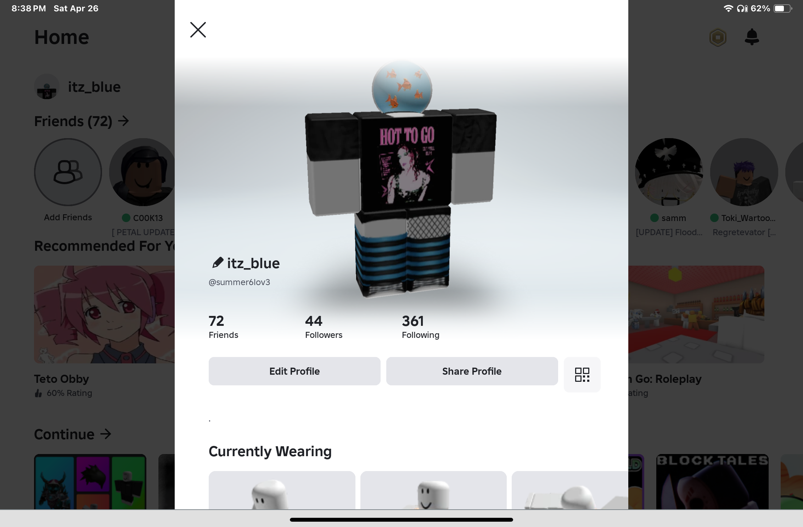Open the Teto Obby game thumbnail
This screenshot has width=803, height=527.
(x=105, y=314)
